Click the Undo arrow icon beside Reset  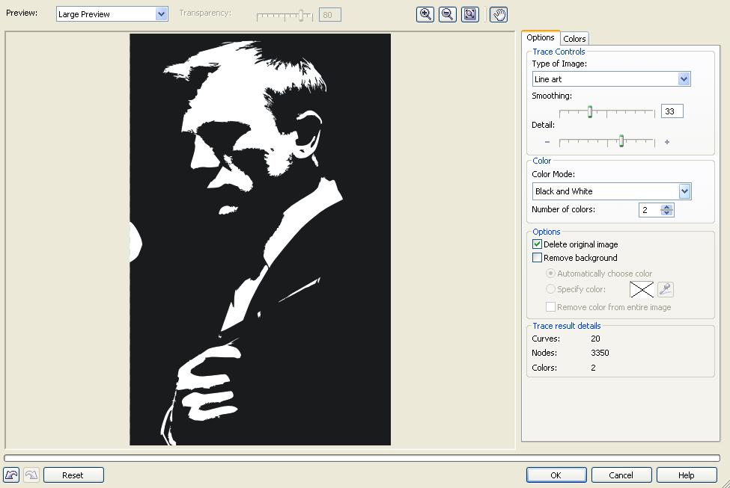(x=12, y=475)
